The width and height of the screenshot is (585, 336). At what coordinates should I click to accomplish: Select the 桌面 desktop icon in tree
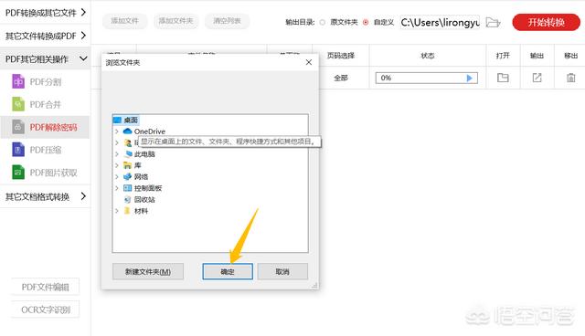(117, 120)
